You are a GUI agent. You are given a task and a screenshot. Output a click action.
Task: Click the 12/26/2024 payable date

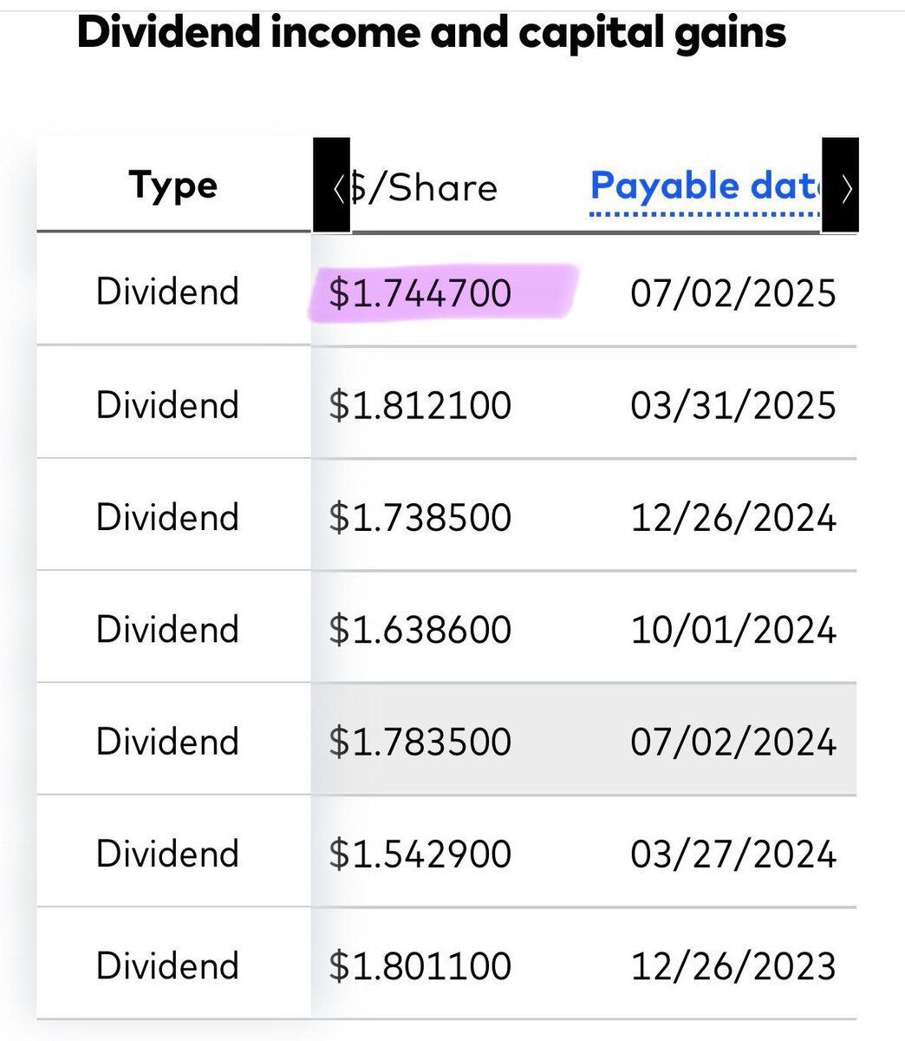coord(733,517)
